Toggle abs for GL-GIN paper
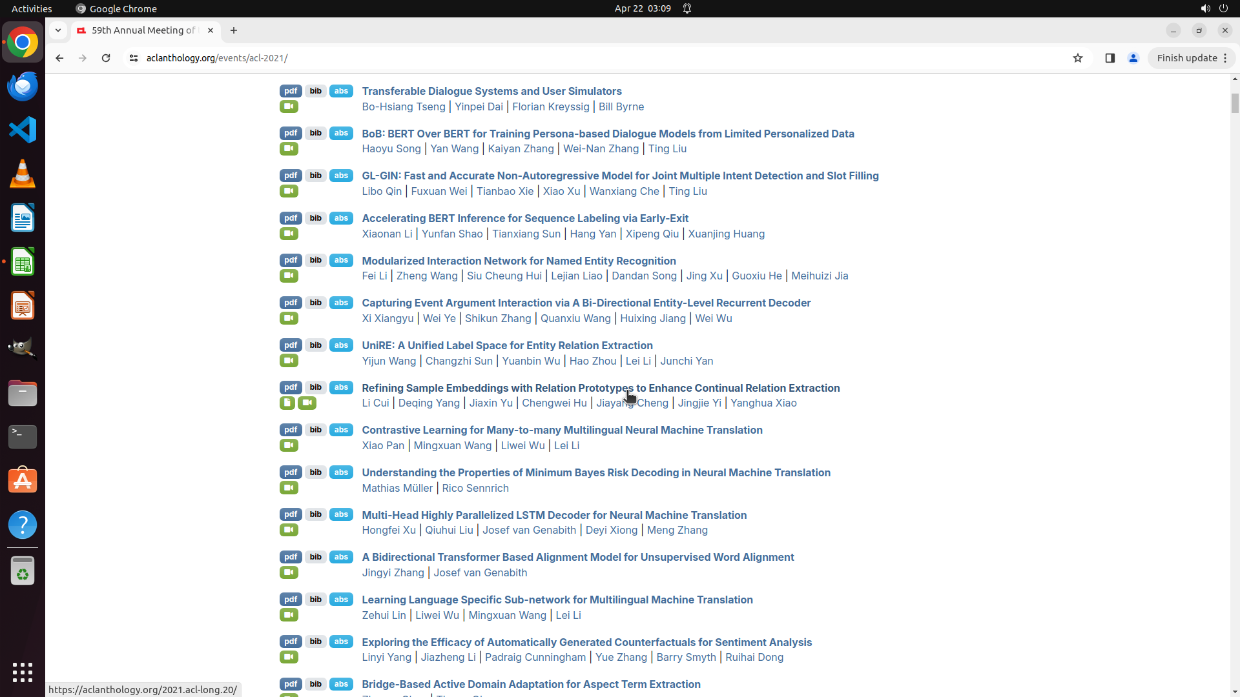 coord(341,176)
